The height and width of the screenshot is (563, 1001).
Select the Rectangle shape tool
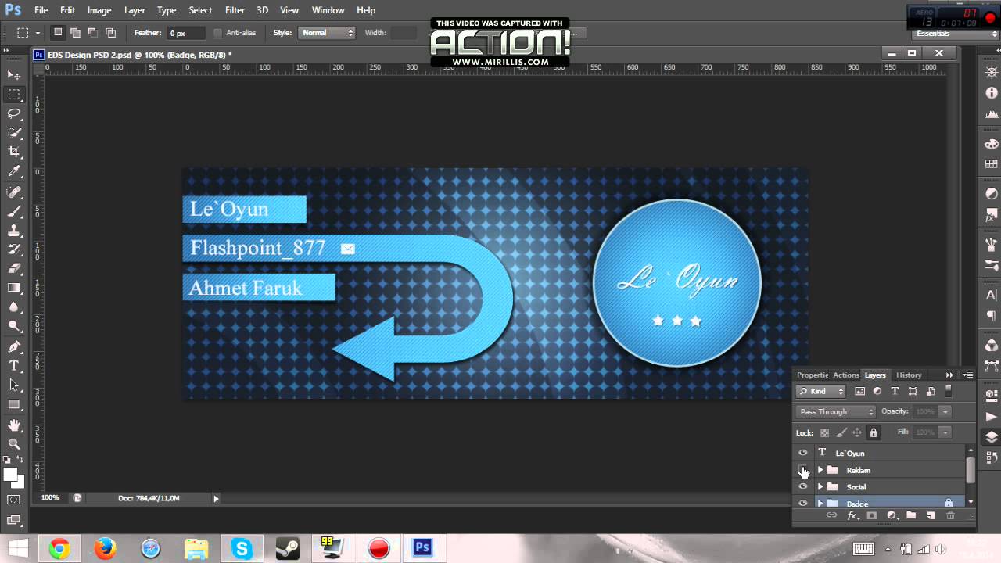(x=14, y=404)
